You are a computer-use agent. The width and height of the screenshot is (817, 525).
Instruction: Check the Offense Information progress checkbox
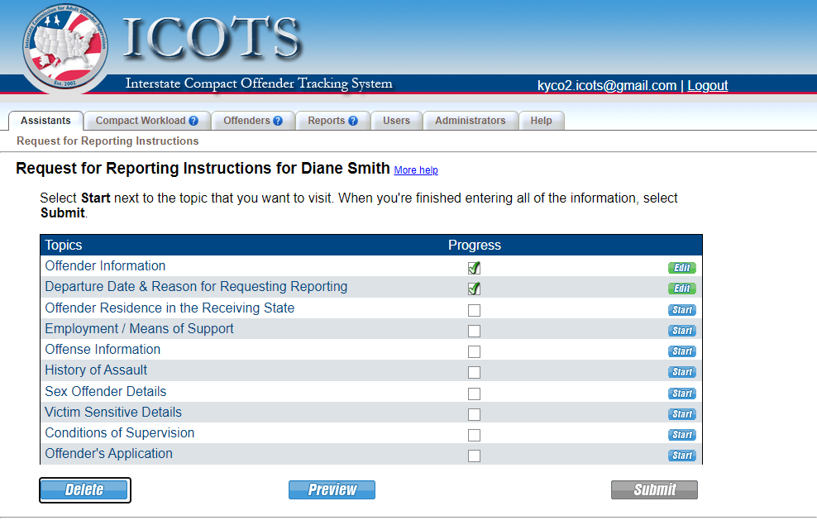click(474, 352)
